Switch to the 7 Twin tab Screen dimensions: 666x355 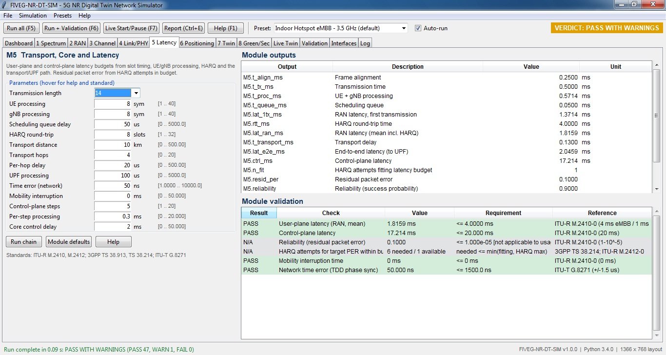(x=226, y=43)
